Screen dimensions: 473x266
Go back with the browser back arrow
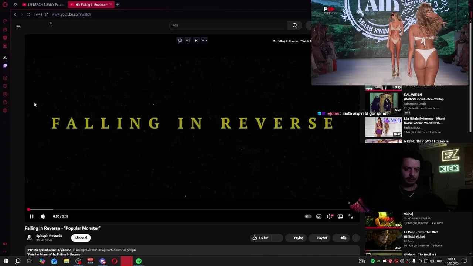[x=15, y=14]
